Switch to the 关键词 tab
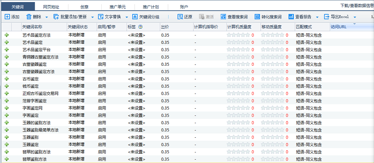The width and height of the screenshot is (374, 163). click(x=18, y=7)
